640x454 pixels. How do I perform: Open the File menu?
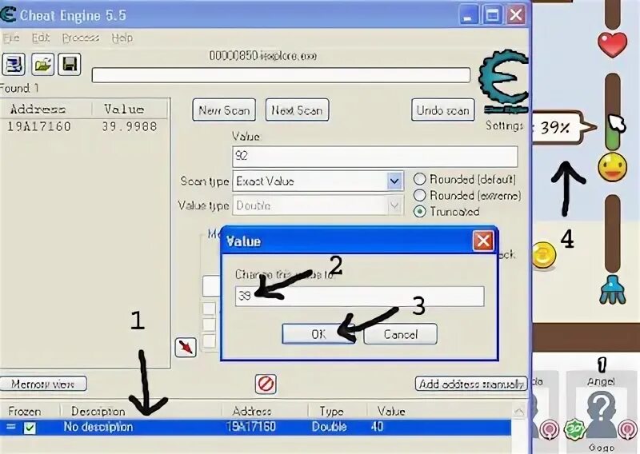11,38
